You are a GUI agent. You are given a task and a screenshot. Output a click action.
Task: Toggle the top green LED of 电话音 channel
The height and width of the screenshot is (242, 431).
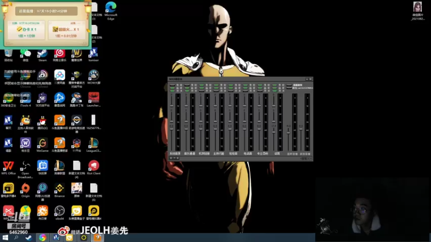coord(245,86)
